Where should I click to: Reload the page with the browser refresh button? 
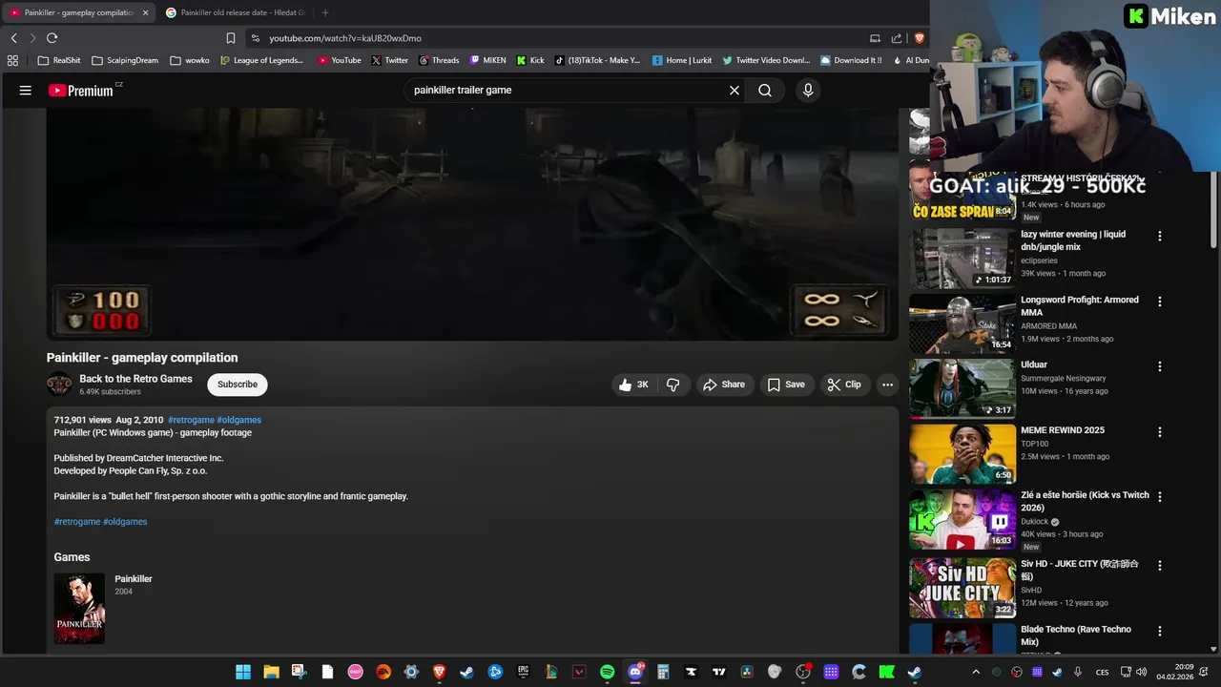click(x=52, y=38)
